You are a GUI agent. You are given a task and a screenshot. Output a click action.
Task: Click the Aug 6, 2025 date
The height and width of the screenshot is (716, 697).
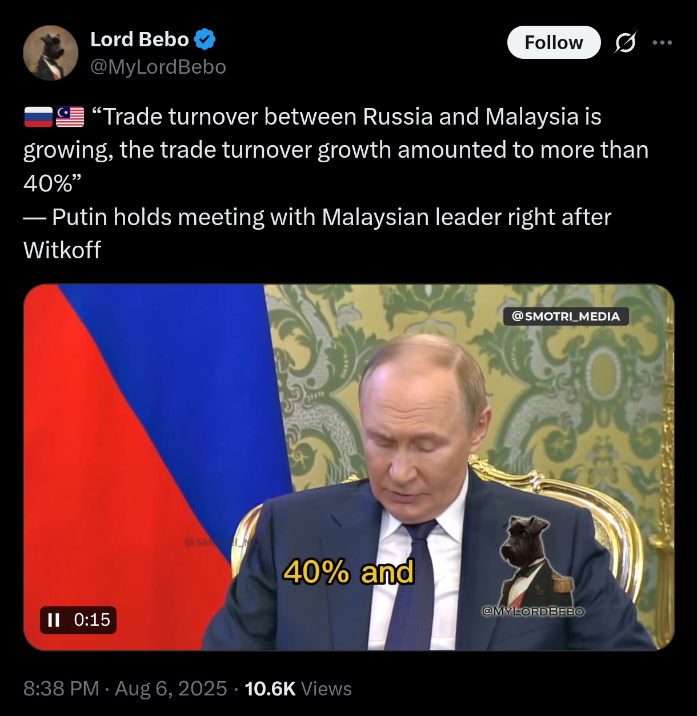(171, 689)
